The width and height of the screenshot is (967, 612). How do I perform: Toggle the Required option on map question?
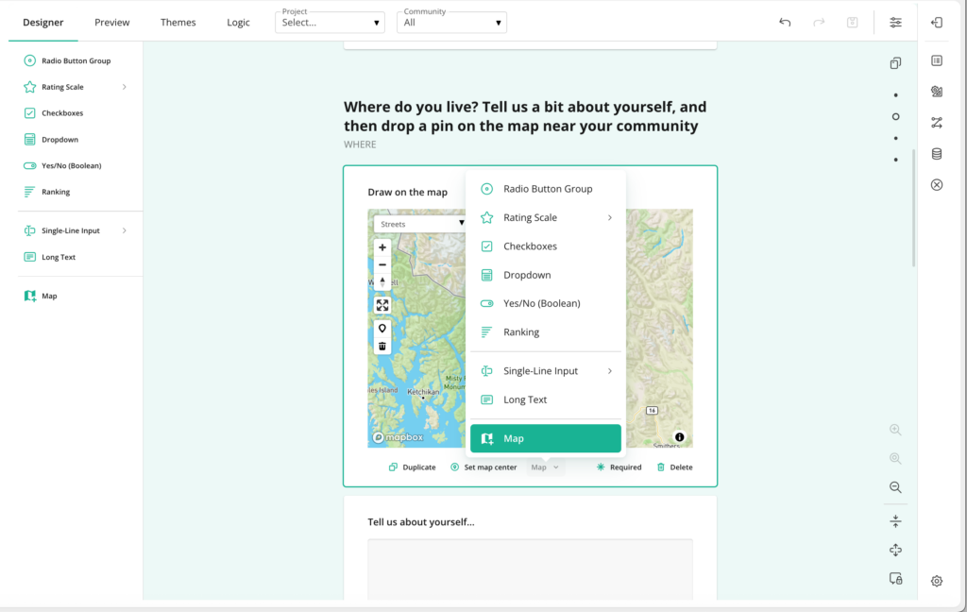[619, 467]
